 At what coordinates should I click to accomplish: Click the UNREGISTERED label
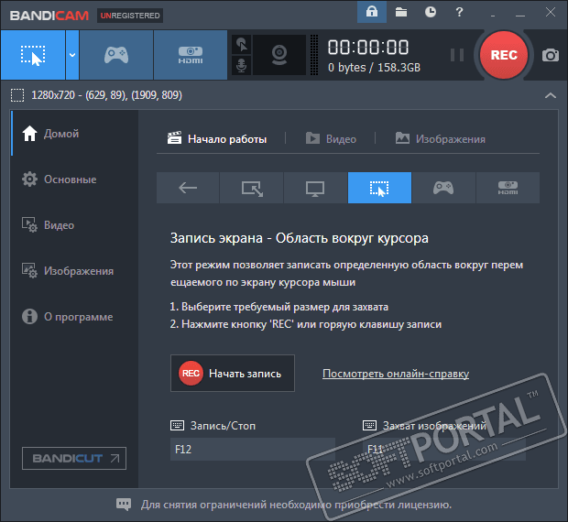[x=130, y=16]
